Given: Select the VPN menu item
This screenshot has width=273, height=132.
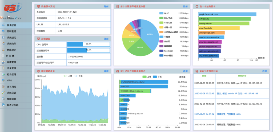Looking at the screenshot, I should 9,81.
